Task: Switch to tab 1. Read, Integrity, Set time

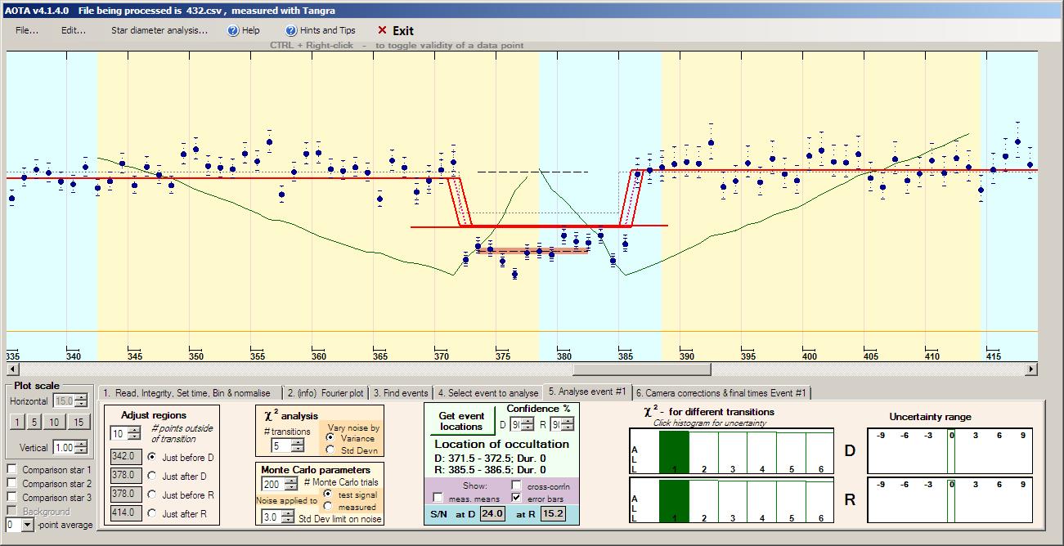Action: click(190, 393)
